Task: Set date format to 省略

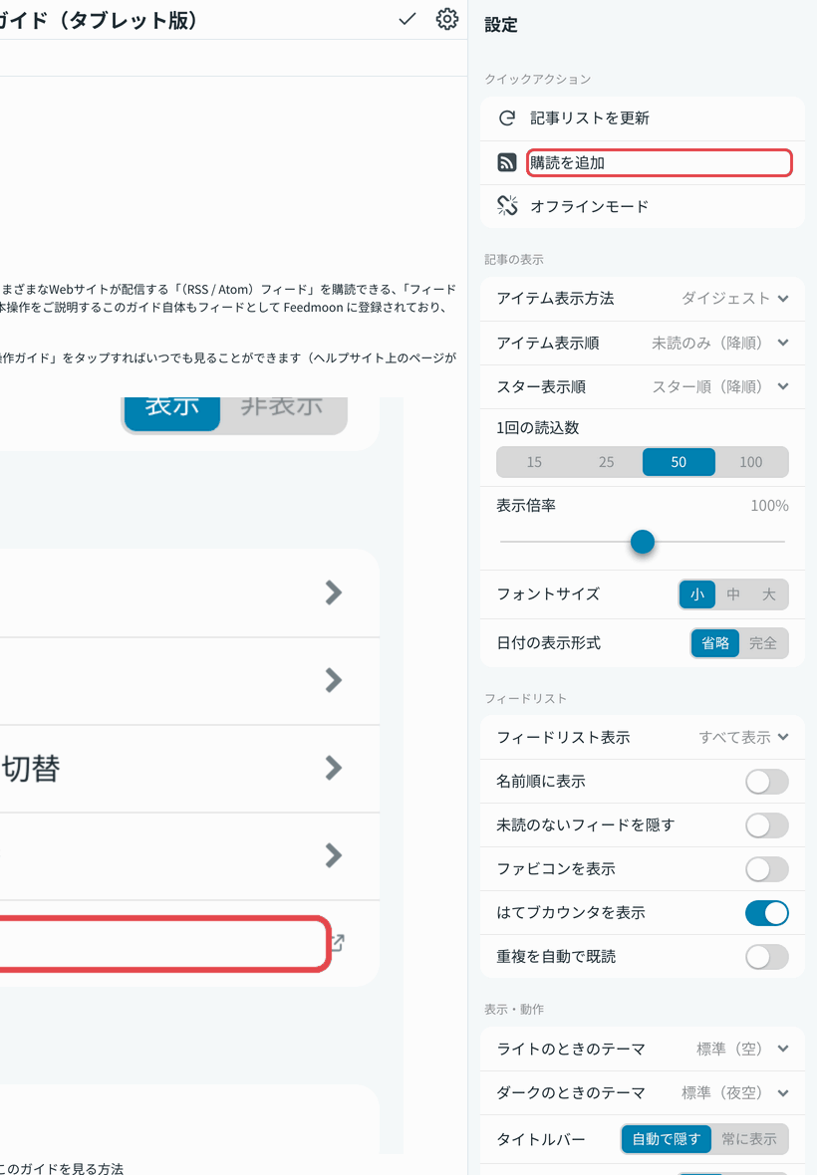Action: (x=715, y=643)
